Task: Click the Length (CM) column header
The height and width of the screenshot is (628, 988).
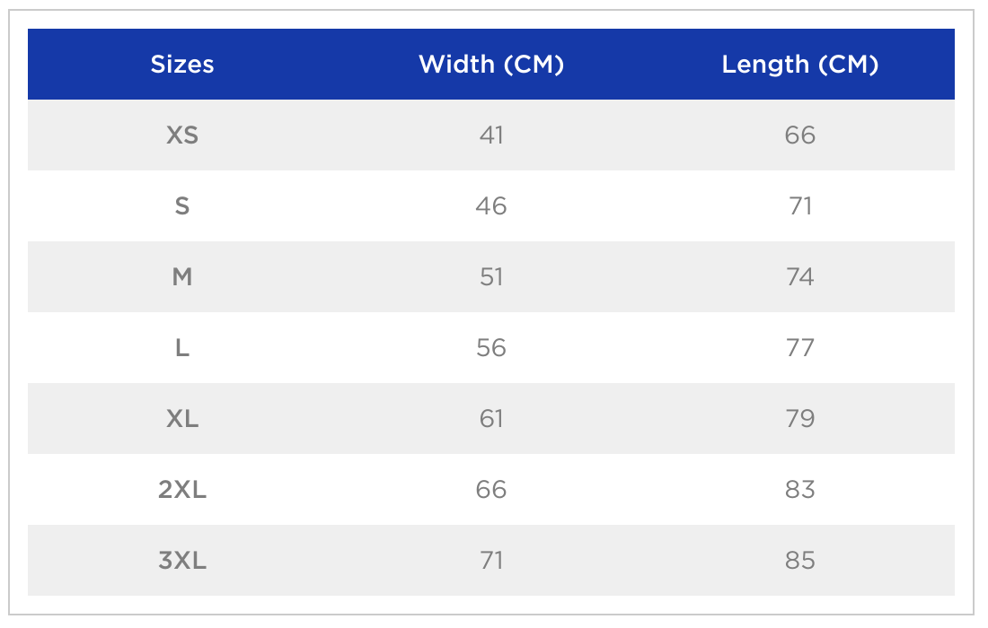Action: (799, 65)
